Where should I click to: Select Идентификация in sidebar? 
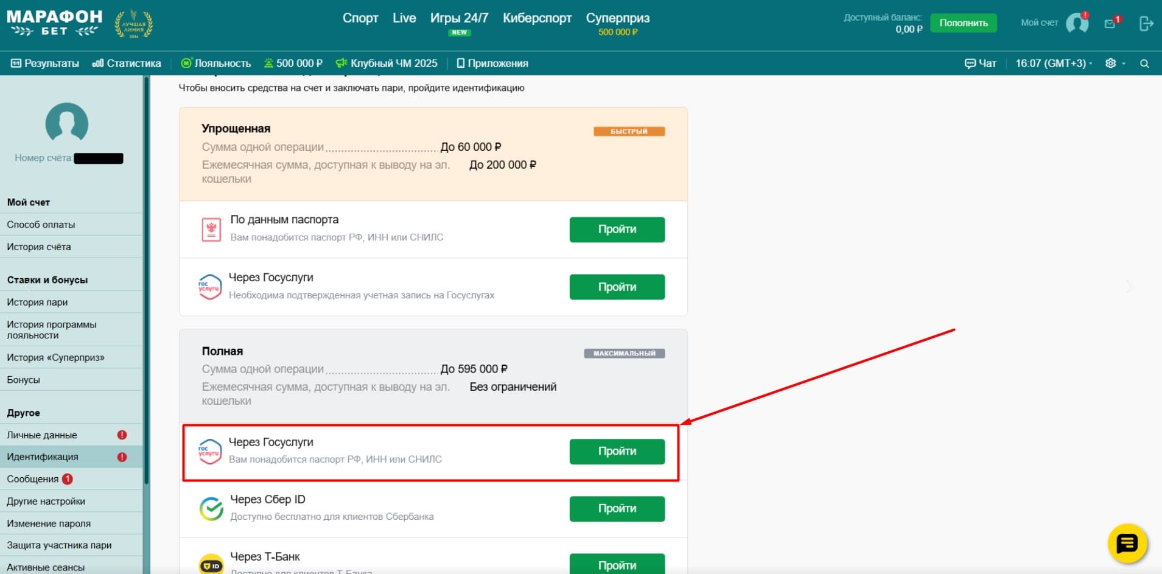pyautogui.click(x=71, y=457)
